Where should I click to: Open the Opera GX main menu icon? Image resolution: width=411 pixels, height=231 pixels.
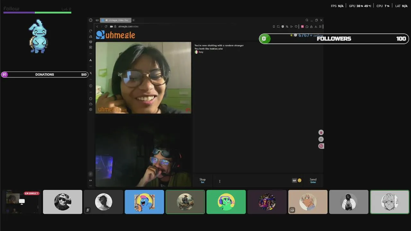pos(91,20)
